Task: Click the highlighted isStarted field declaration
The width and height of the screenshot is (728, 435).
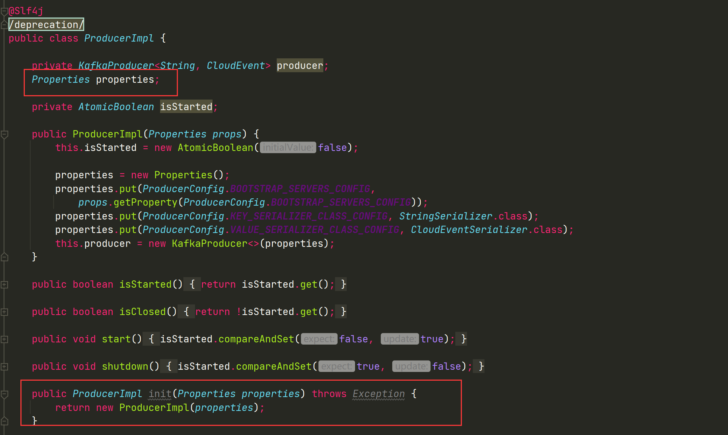Action: (186, 107)
